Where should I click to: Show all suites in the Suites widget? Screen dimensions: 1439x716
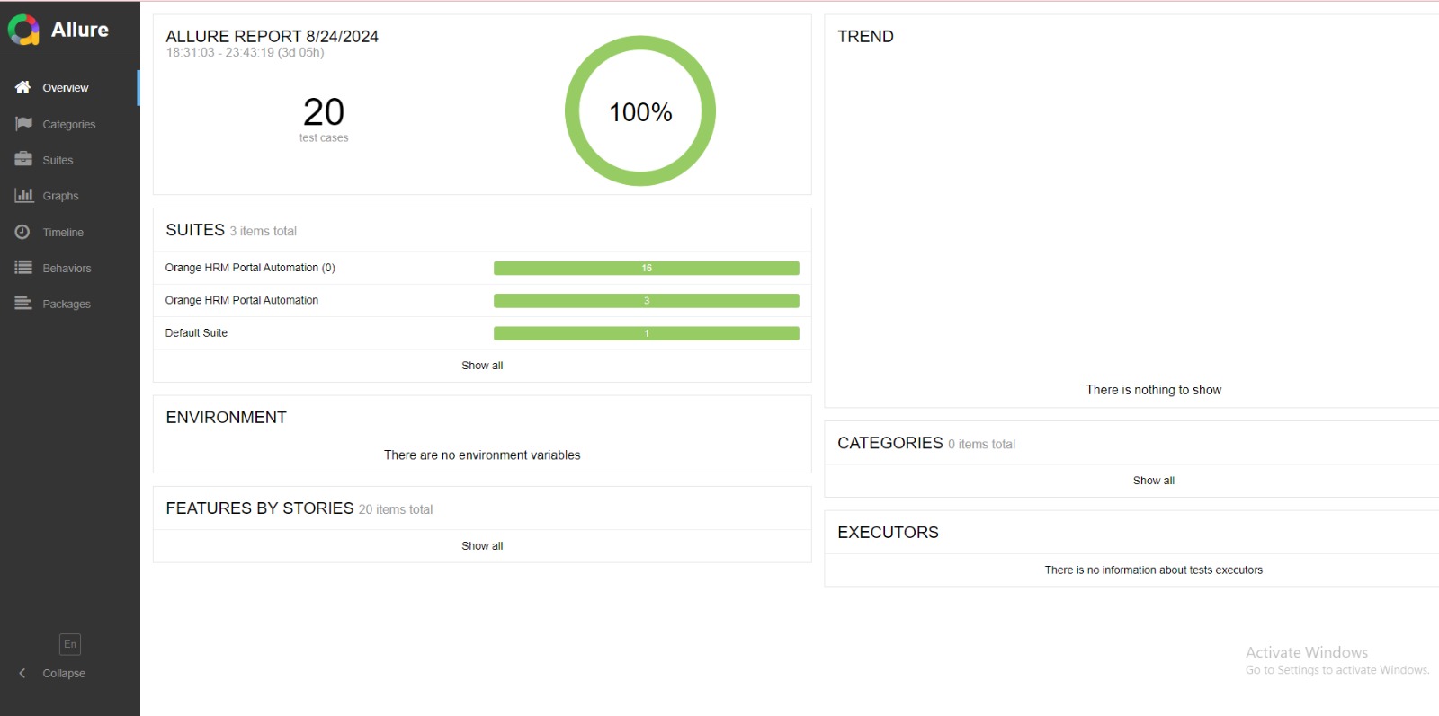[x=482, y=366]
